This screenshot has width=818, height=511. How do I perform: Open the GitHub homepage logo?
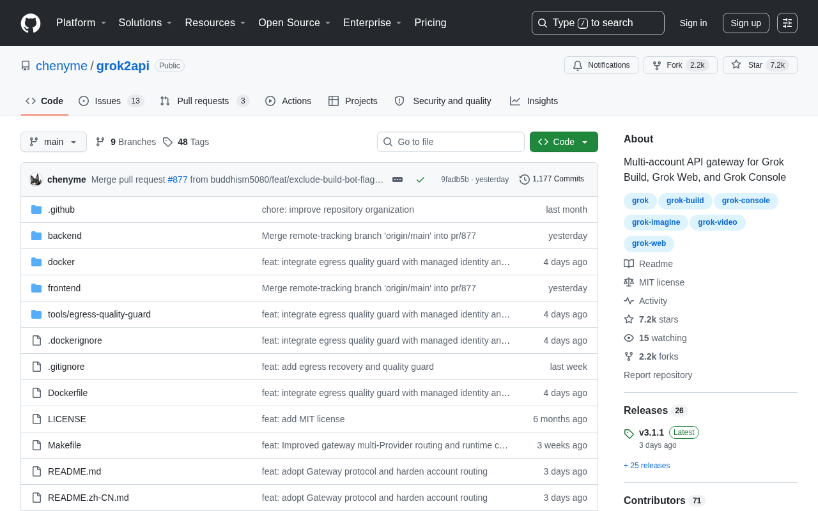pyautogui.click(x=31, y=23)
